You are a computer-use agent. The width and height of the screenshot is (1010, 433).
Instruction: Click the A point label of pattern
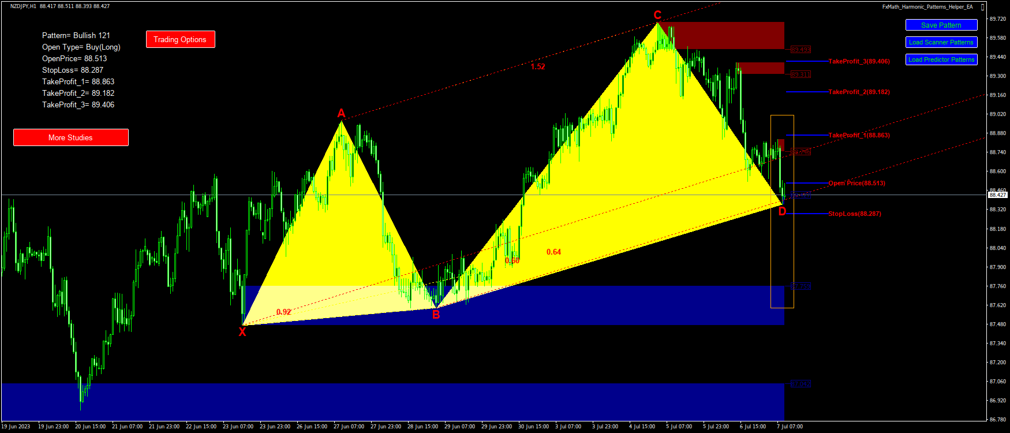coord(341,113)
